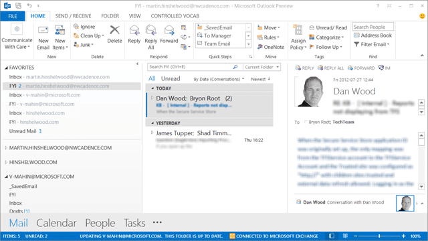Open Clean Up options
The height and width of the screenshot is (241, 428).
point(89,35)
